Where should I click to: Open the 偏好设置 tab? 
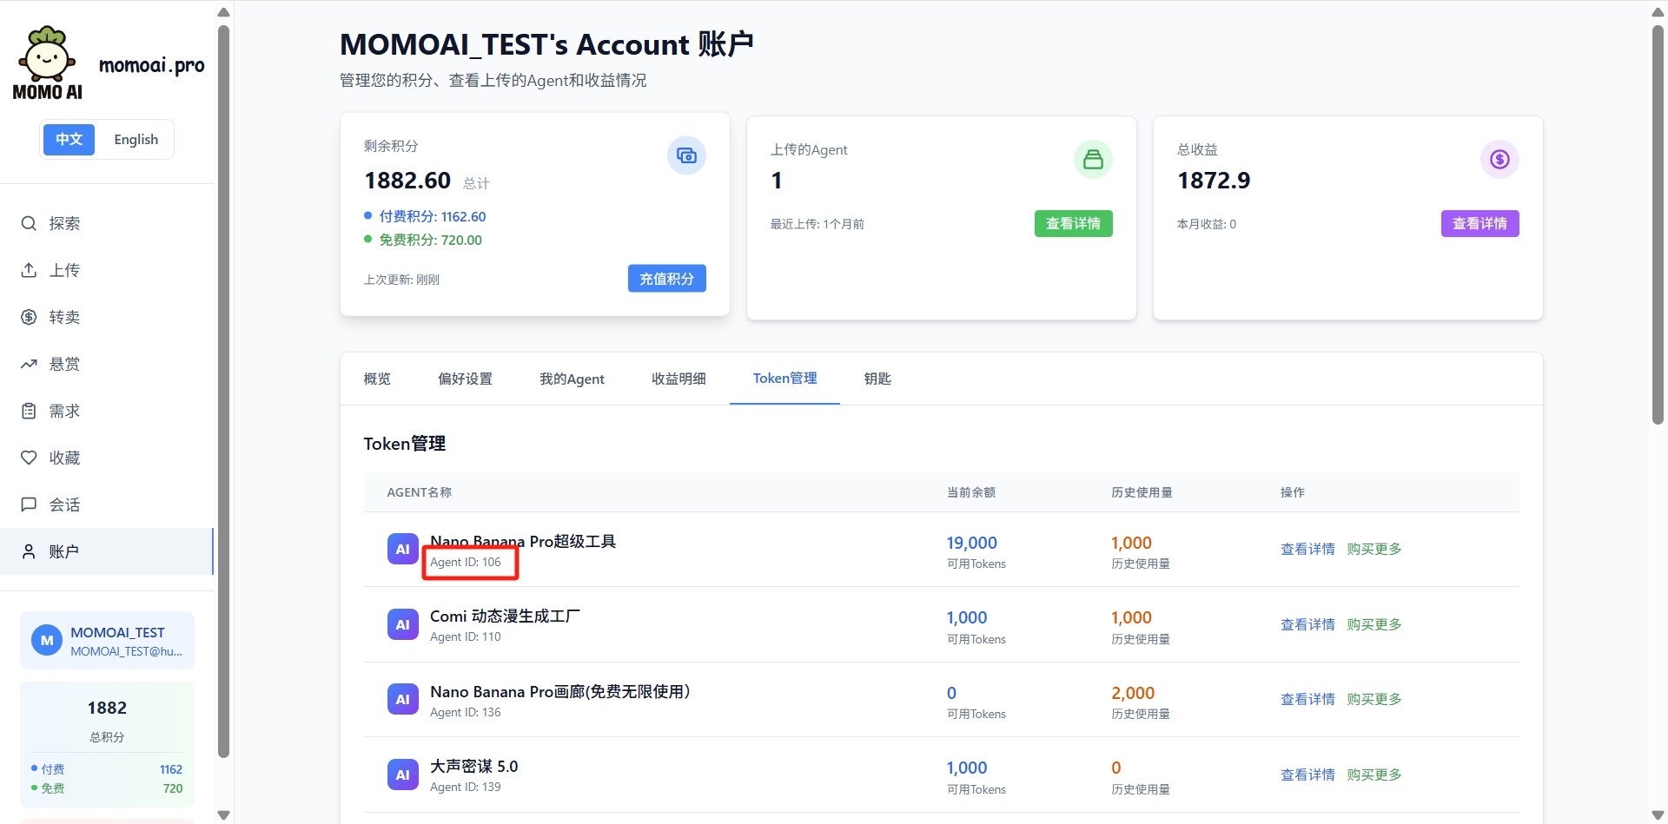(465, 379)
